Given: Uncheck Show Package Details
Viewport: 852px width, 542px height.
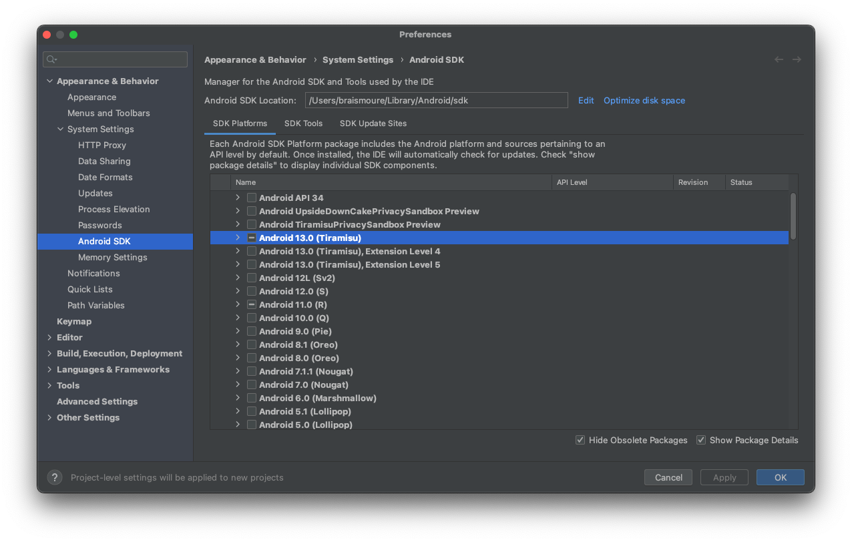Looking at the screenshot, I should [x=701, y=440].
